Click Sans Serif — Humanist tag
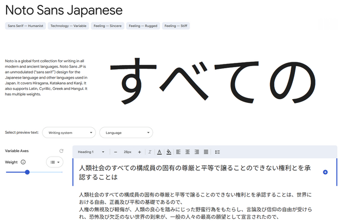The image size is (347, 221). point(25,26)
